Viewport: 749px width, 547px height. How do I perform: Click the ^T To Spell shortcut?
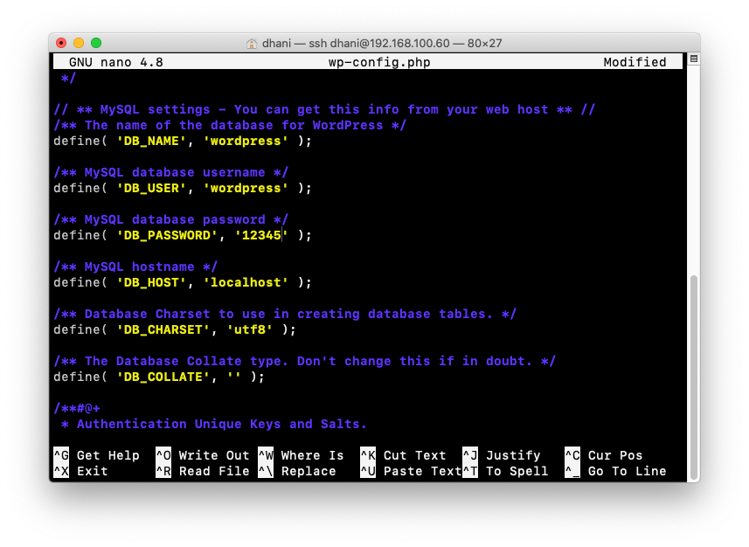[505, 471]
